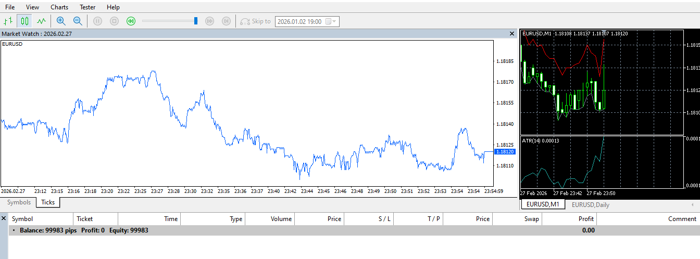The width and height of the screenshot is (700, 259).
Task: Sort by the Volume column header
Action: pos(270,219)
